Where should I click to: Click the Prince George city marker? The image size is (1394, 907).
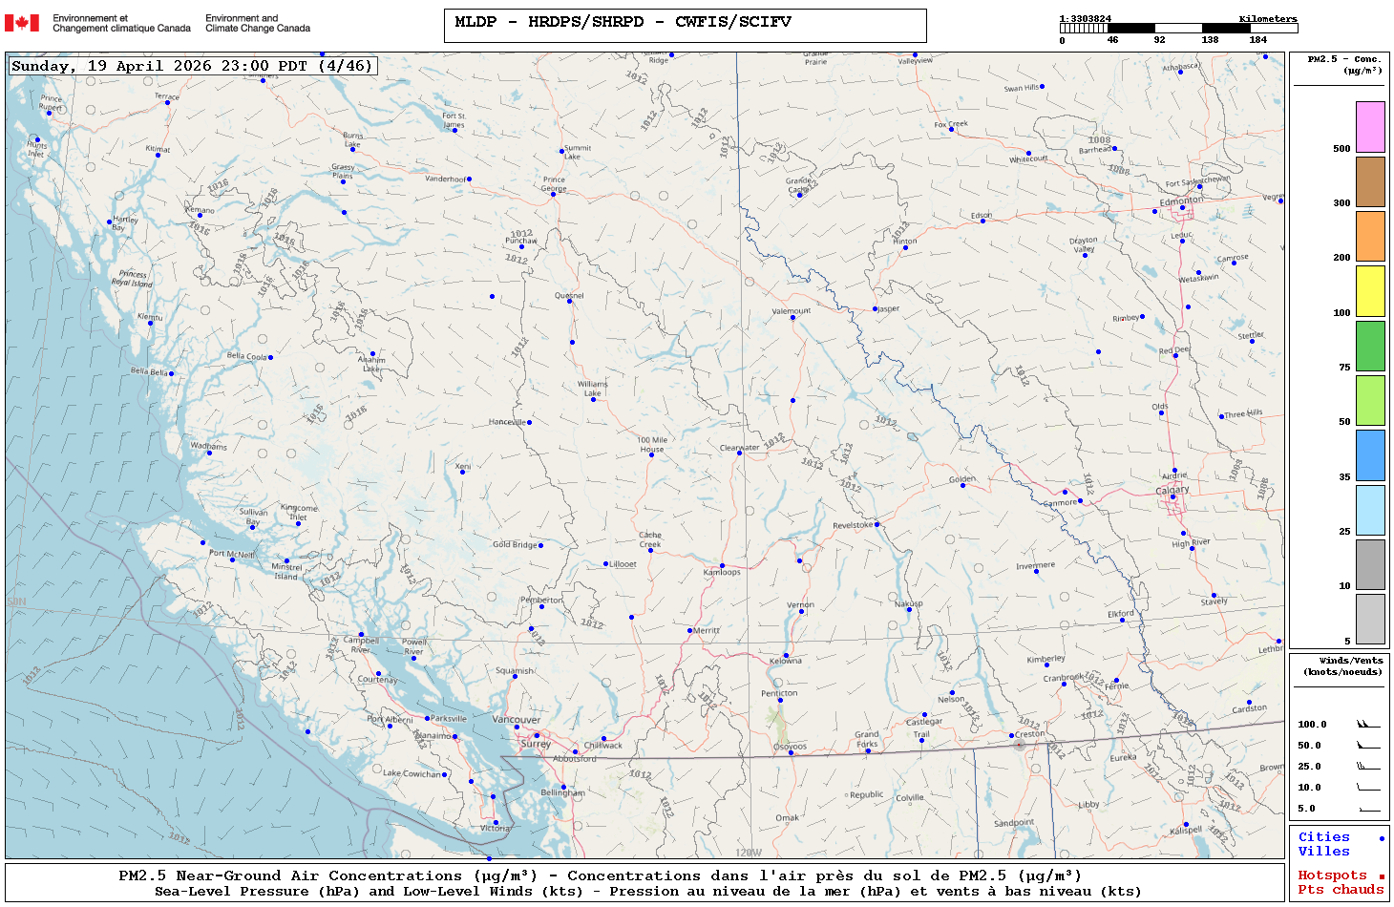(553, 192)
